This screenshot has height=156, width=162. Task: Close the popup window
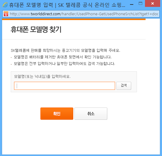[x=152, y=4]
